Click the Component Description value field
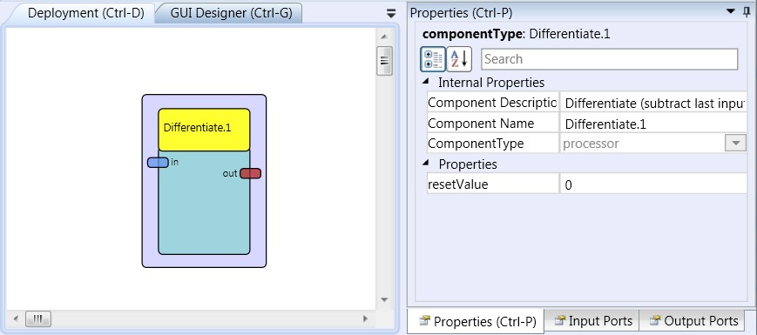The width and height of the screenshot is (757, 335). 653,103
